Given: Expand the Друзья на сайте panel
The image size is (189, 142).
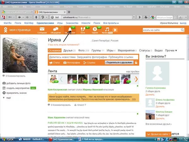Looking at the screenshot, I should point(158,134).
